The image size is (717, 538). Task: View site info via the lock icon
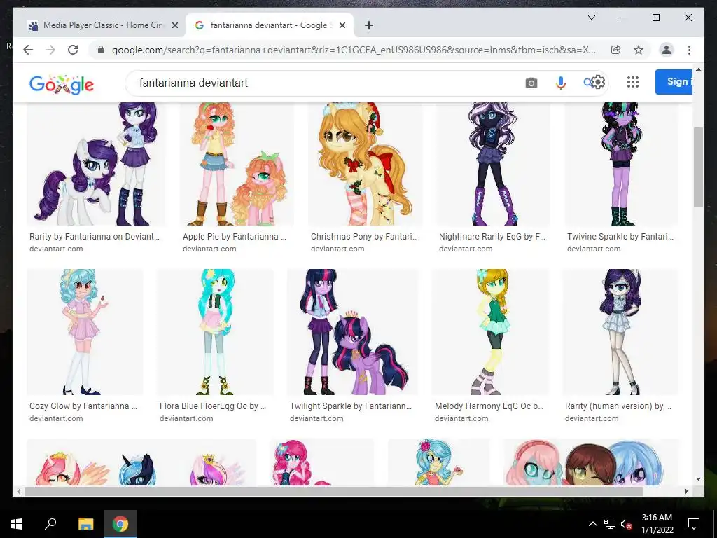101,50
